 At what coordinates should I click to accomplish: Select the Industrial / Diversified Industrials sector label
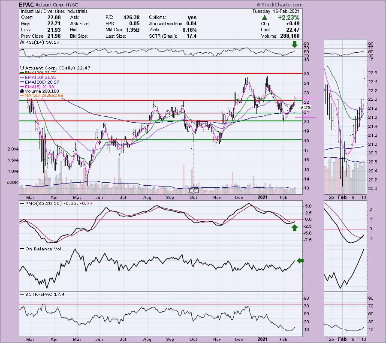[x=54, y=11]
